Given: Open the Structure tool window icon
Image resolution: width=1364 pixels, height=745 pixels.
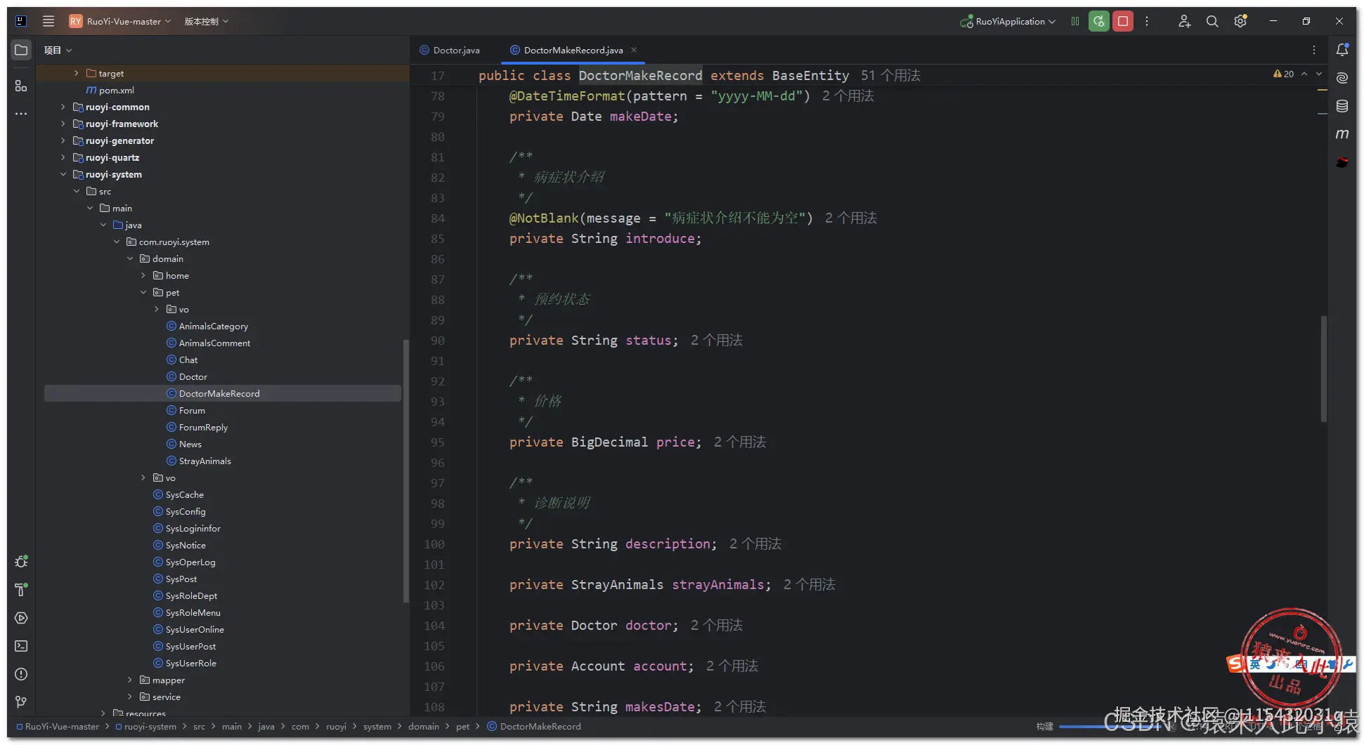Looking at the screenshot, I should point(21,86).
